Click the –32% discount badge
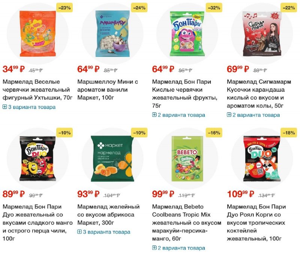 point(214,8)
